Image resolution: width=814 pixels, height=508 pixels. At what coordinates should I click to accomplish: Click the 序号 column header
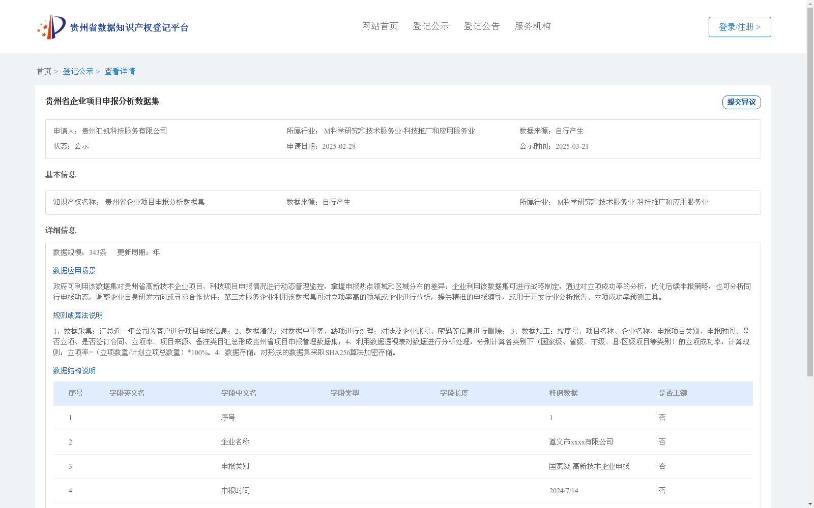pyautogui.click(x=76, y=393)
